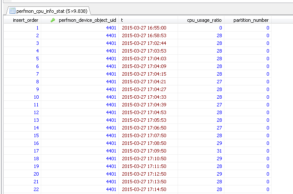Select timestamp 2015-03-27 17:07:50 cell
293x194 pixels.
click(148, 135)
